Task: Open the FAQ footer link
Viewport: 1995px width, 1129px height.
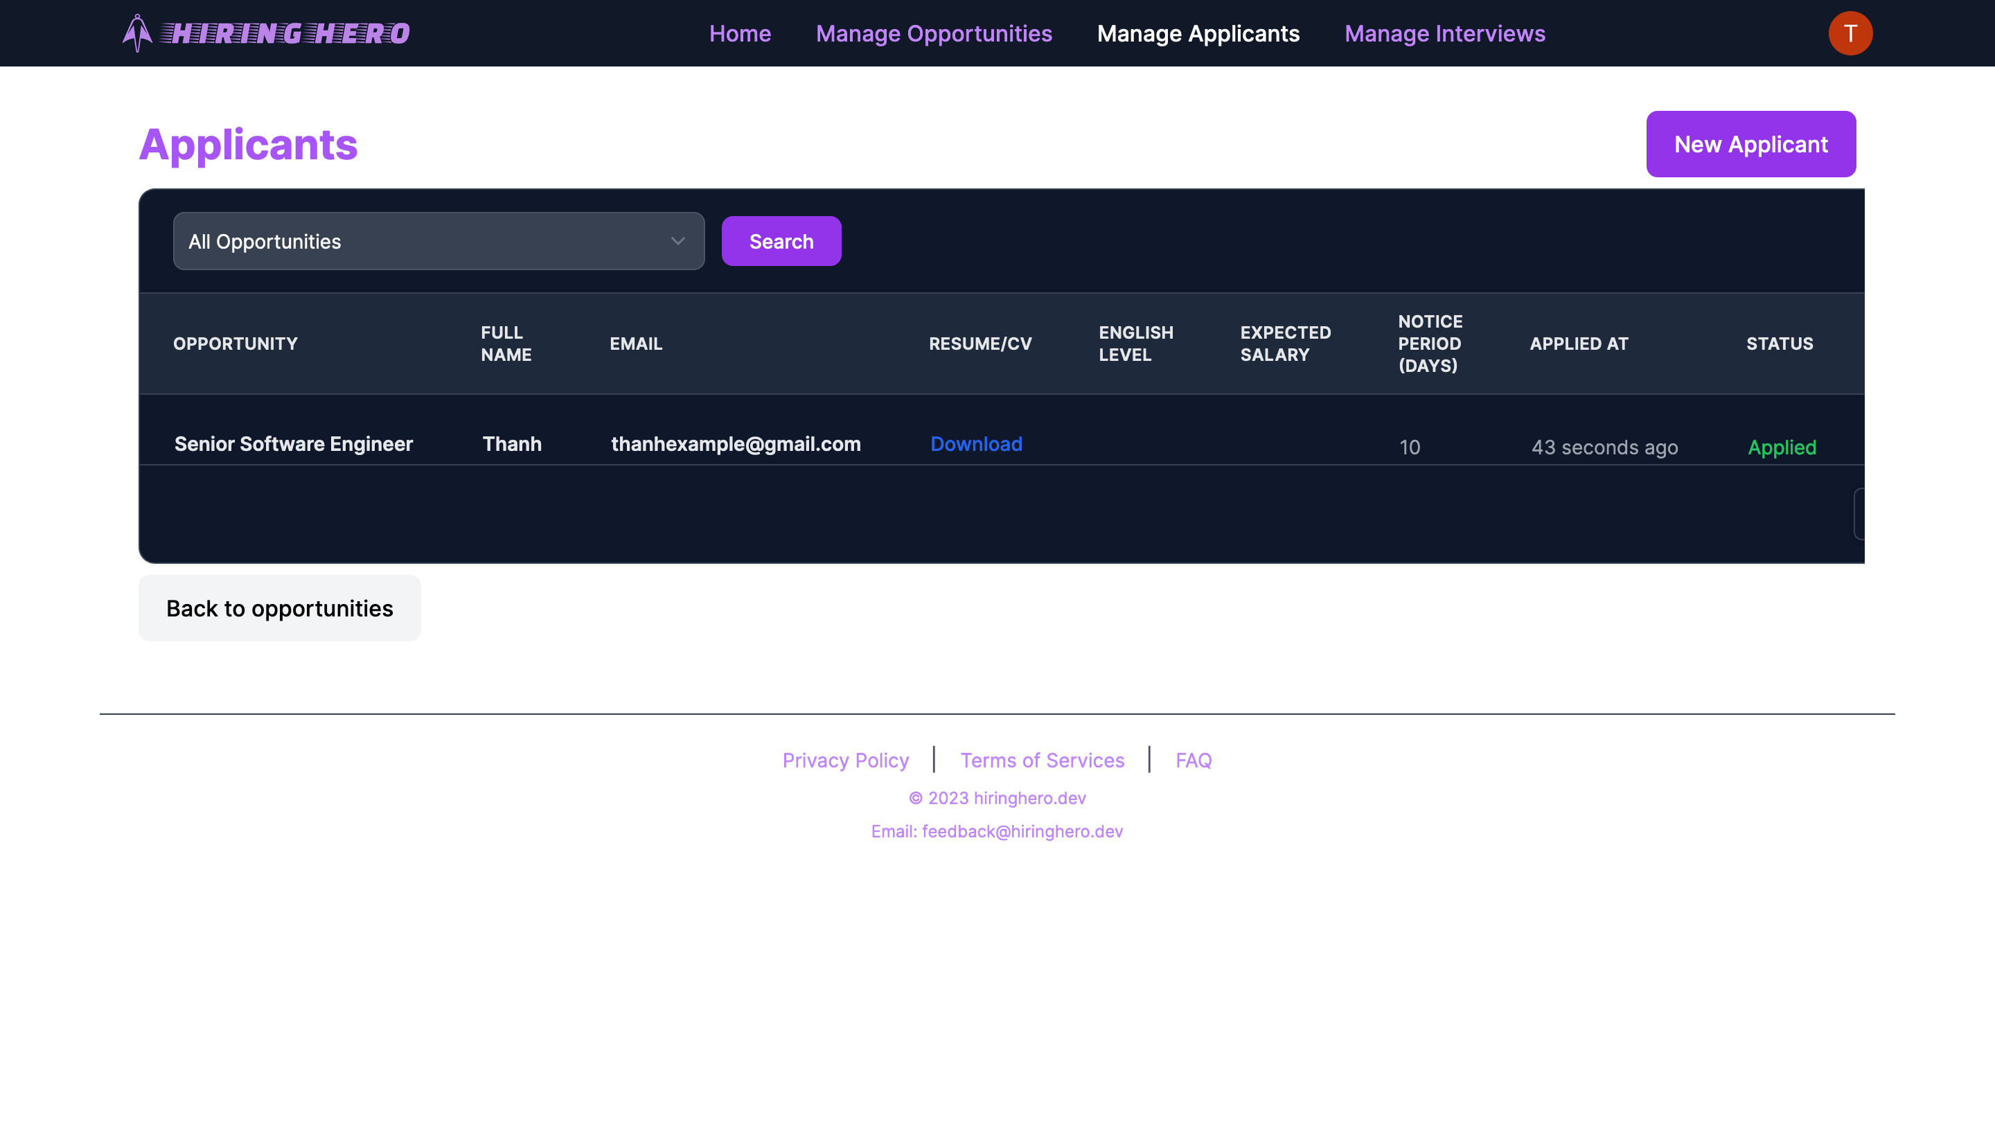Action: pos(1194,760)
